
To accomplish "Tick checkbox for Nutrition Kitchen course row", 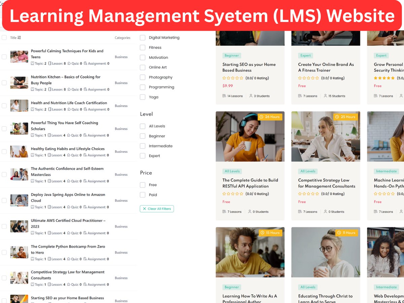I will click(x=4, y=83).
